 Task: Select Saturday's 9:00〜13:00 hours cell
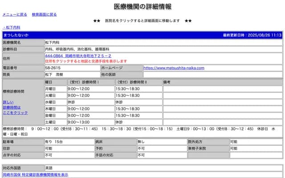pos(79,122)
